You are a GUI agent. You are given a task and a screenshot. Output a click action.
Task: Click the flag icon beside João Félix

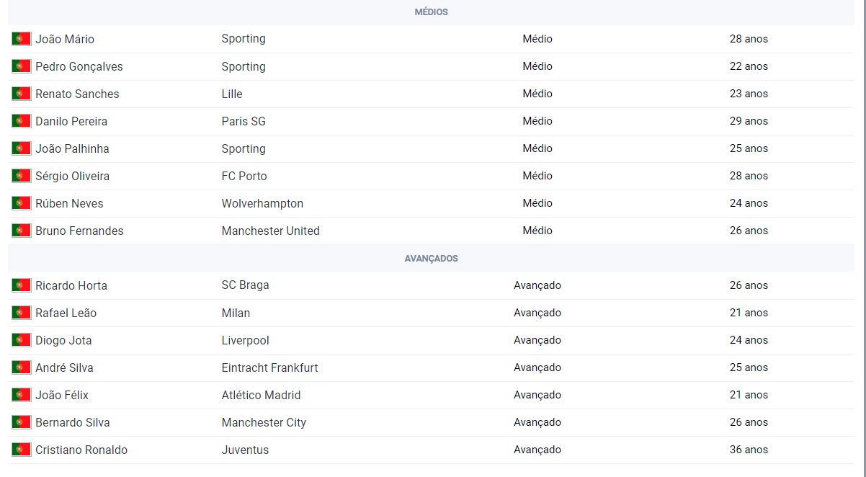point(22,395)
